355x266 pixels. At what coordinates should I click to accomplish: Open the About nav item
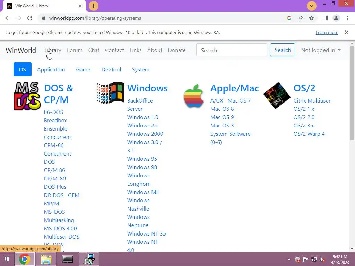coord(155,50)
